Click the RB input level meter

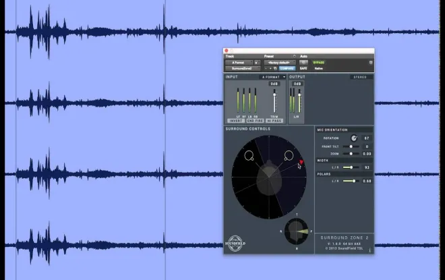256,101
